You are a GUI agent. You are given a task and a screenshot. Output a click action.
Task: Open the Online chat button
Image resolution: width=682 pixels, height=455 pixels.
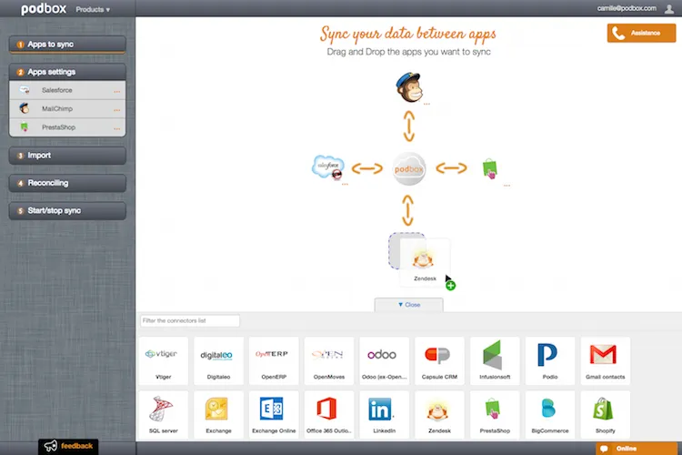pos(637,449)
